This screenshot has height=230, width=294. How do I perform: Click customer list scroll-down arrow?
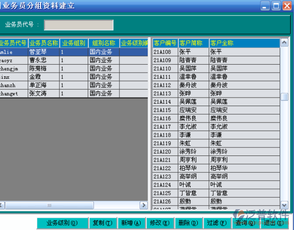[x=284, y=205]
